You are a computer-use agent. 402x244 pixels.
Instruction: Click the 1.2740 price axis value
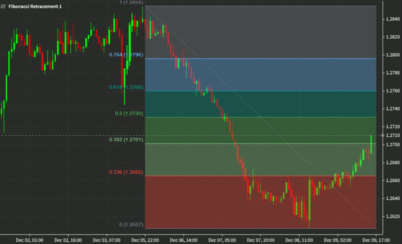point(393,109)
